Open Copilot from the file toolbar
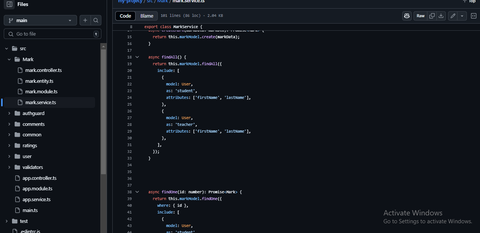This screenshot has width=480, height=233. click(407, 16)
